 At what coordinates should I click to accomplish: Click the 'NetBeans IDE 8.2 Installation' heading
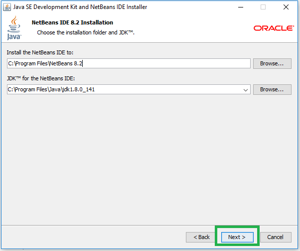coord(72,22)
